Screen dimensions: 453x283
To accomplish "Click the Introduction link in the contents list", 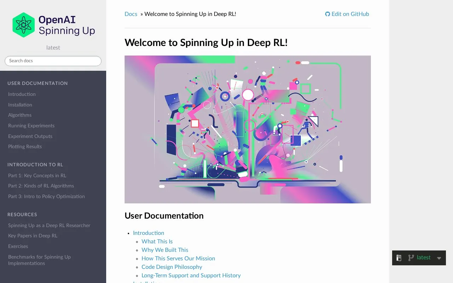I will pos(149,233).
